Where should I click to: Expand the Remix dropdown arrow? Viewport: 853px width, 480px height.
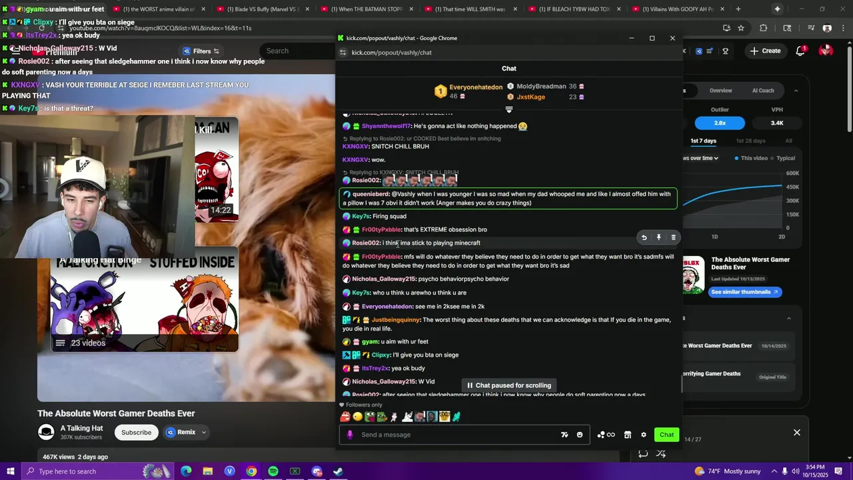pyautogui.click(x=204, y=433)
